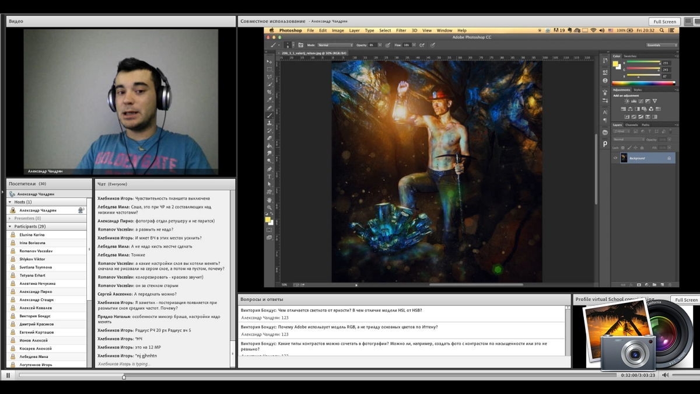Viewport: 700px width, 394px height.
Task: Click the Background layer thumbnail
Action: pyautogui.click(x=624, y=158)
